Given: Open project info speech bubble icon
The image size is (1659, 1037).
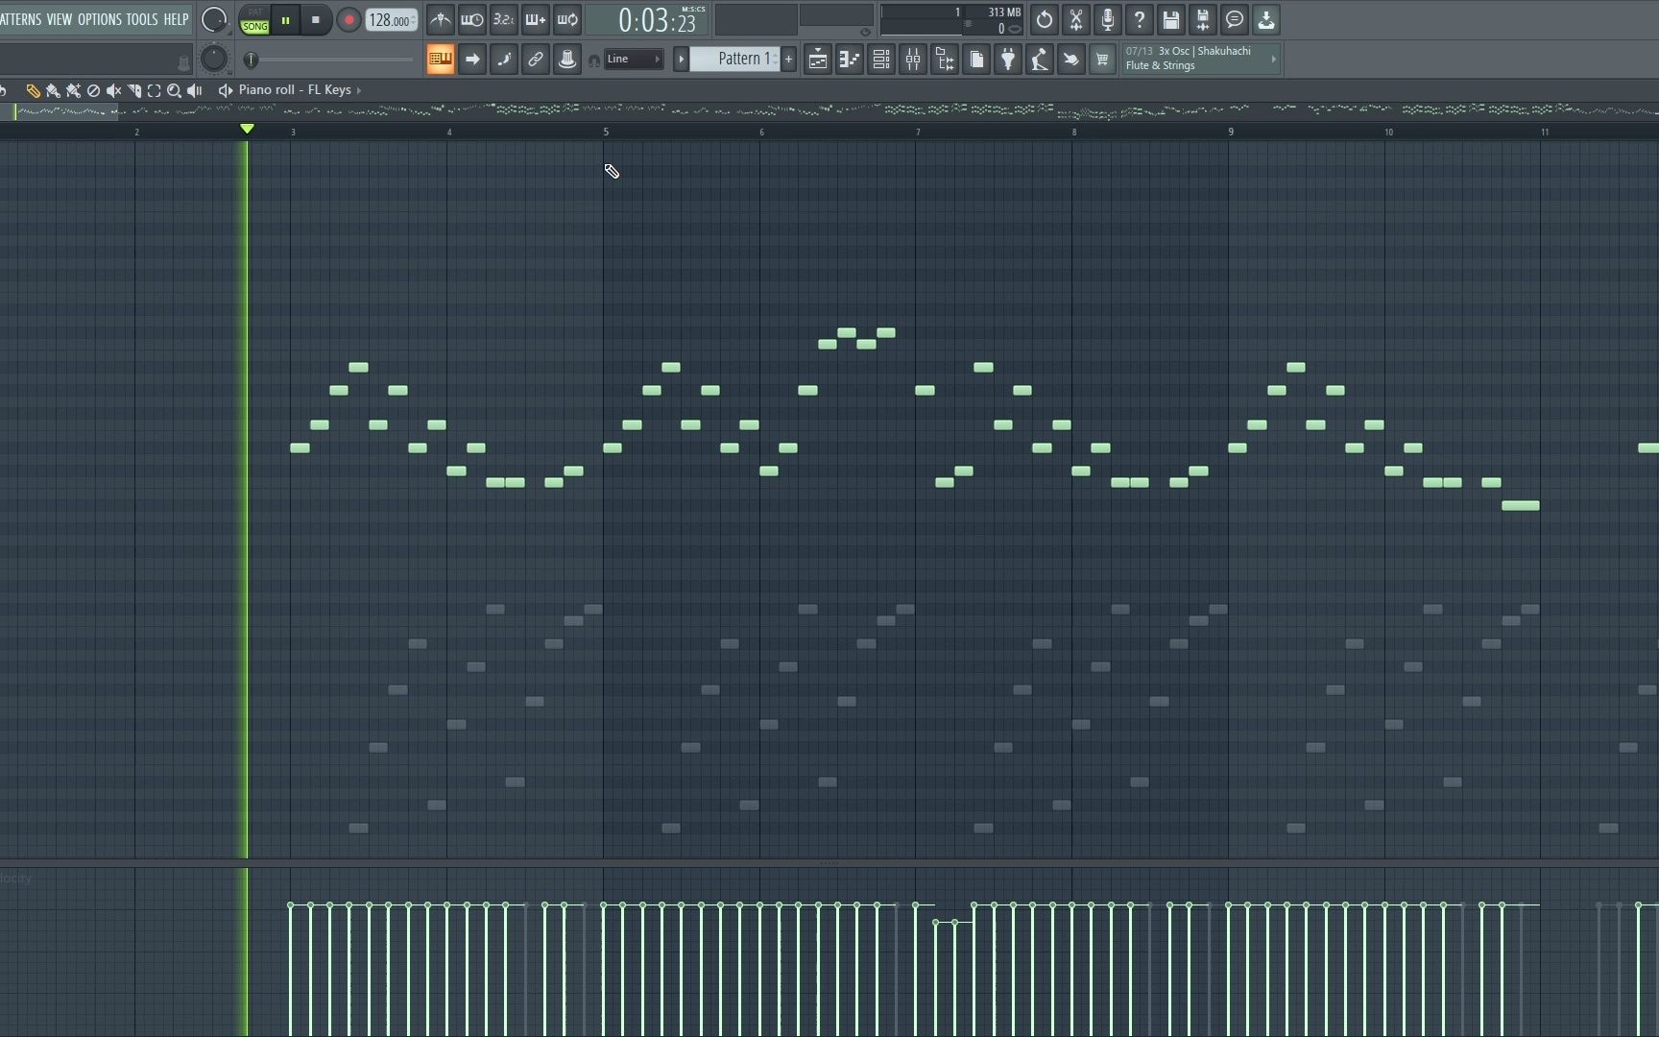Looking at the screenshot, I should pyautogui.click(x=1235, y=19).
